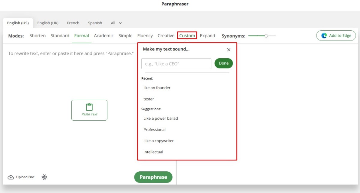This screenshot has width=360, height=193.
Task: Select 'Like a power ballad' suggestion
Action: pyautogui.click(x=160, y=118)
